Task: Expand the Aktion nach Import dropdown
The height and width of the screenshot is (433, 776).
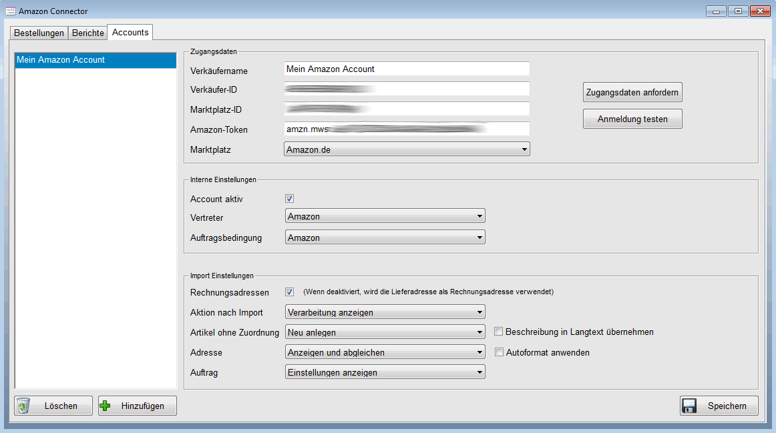Action: tap(385, 312)
